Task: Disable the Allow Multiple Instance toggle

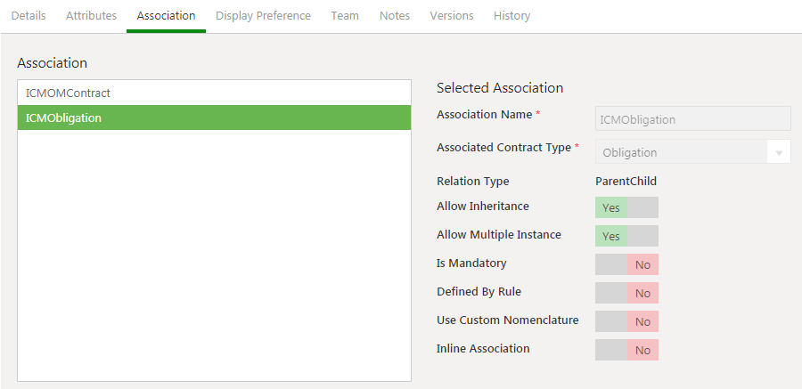Action: click(x=626, y=236)
